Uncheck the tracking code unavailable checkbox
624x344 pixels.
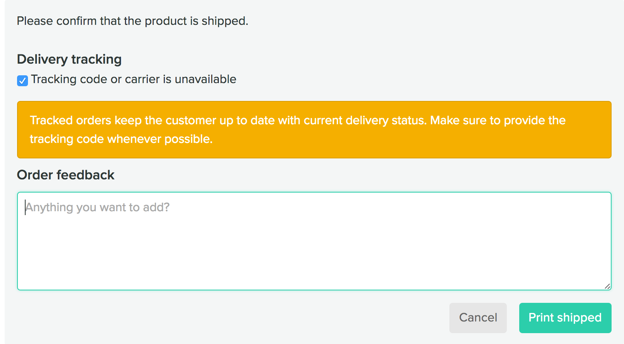[23, 81]
